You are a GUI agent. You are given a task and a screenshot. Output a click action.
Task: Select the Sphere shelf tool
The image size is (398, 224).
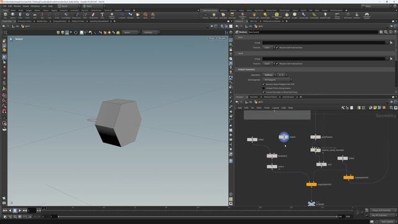point(12,15)
